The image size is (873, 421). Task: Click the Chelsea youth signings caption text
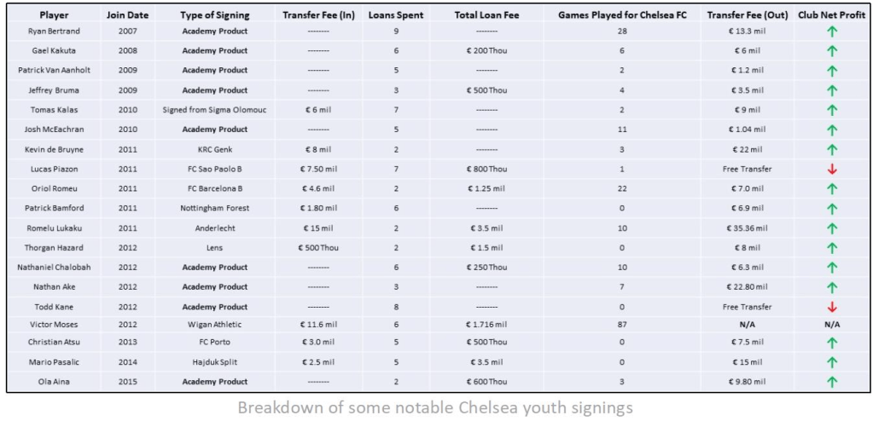click(435, 407)
